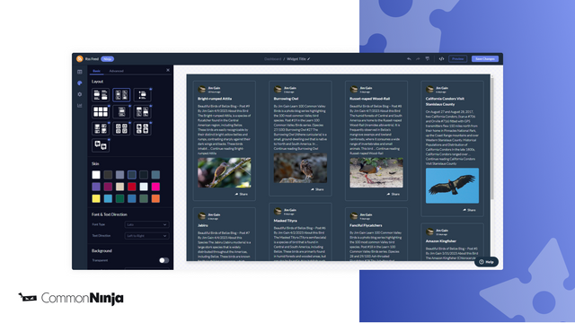Click the California Condor flying photo
Image resolution: width=575 pixels, height=323 pixels.
click(x=452, y=186)
